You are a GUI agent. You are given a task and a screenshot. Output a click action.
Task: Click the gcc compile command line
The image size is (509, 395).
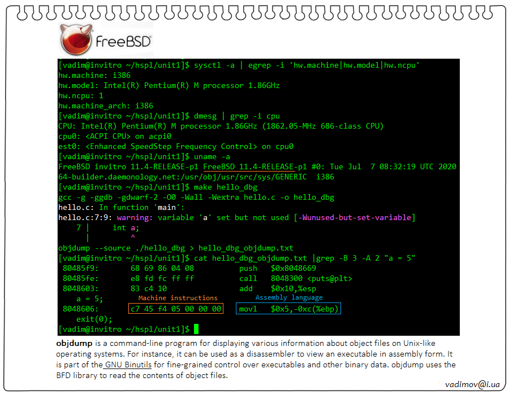pos(196,197)
